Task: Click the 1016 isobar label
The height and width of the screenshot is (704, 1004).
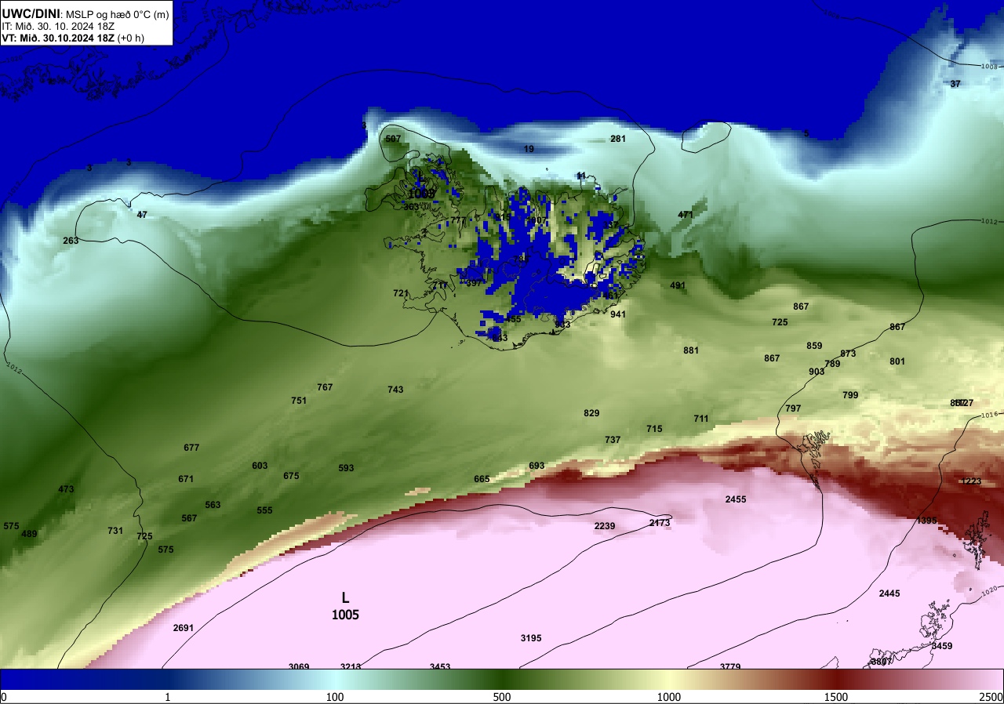Action: pyautogui.click(x=988, y=414)
